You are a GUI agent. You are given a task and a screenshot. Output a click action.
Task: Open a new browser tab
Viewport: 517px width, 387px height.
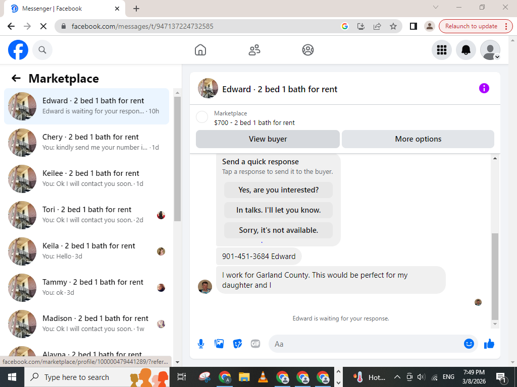[136, 9]
